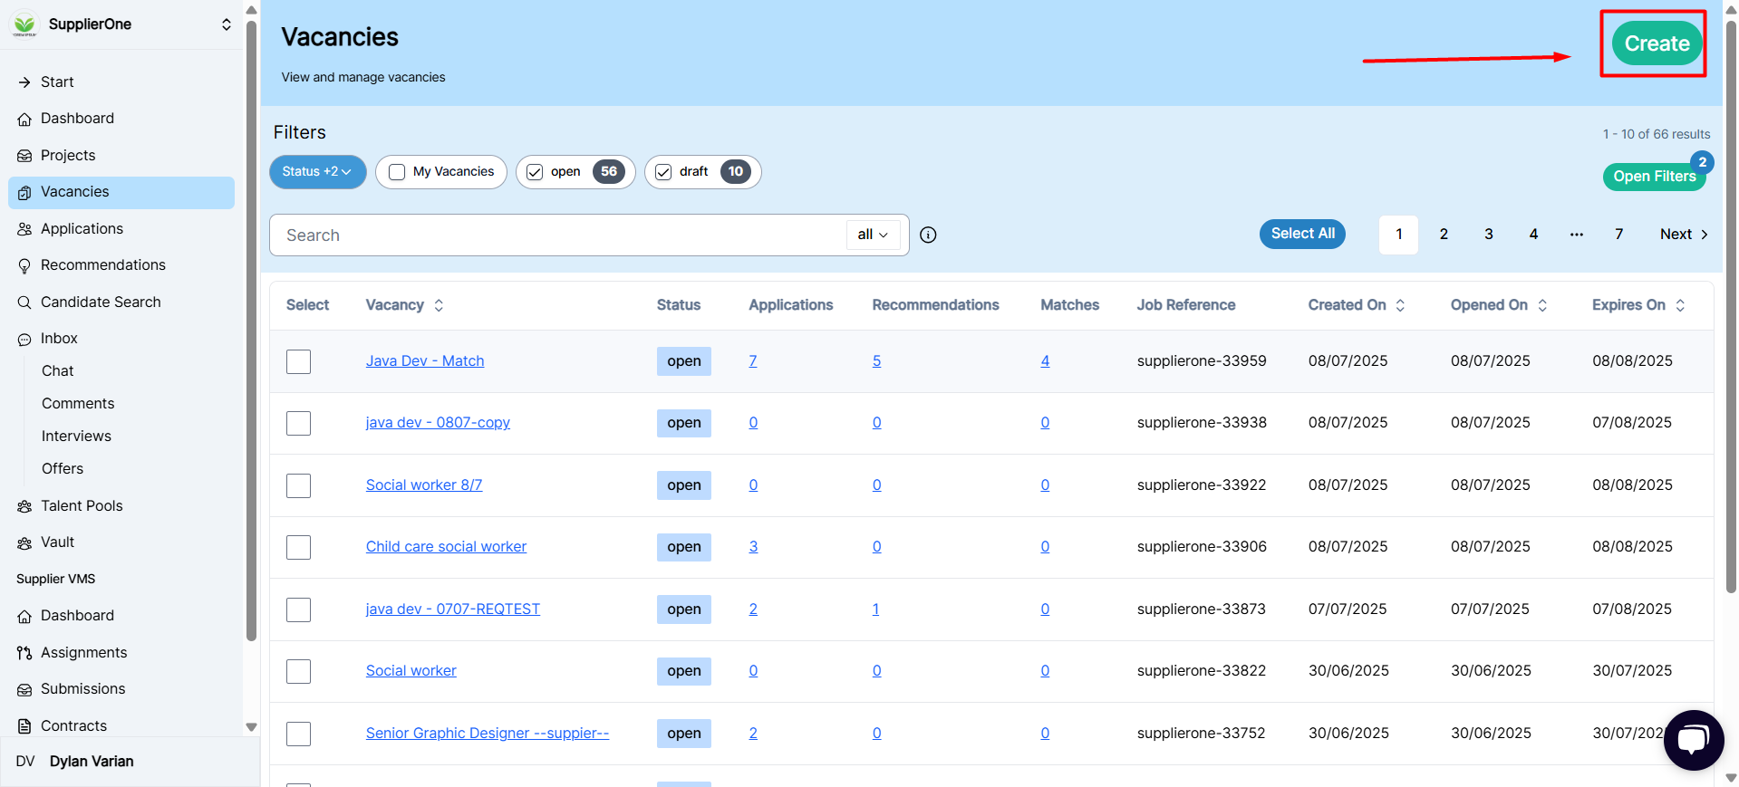
Task: Click the Contracts document icon
Action: pyautogui.click(x=24, y=726)
